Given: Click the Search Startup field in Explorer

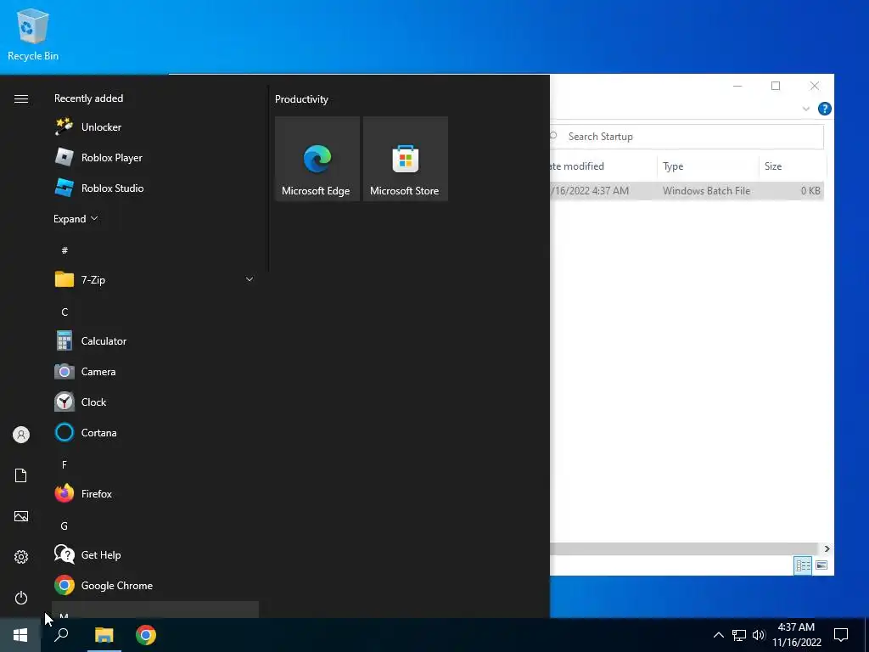Looking at the screenshot, I should coord(686,137).
